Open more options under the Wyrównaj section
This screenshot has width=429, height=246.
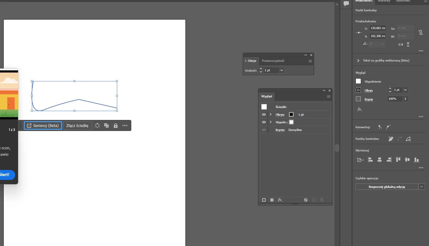tap(421, 168)
